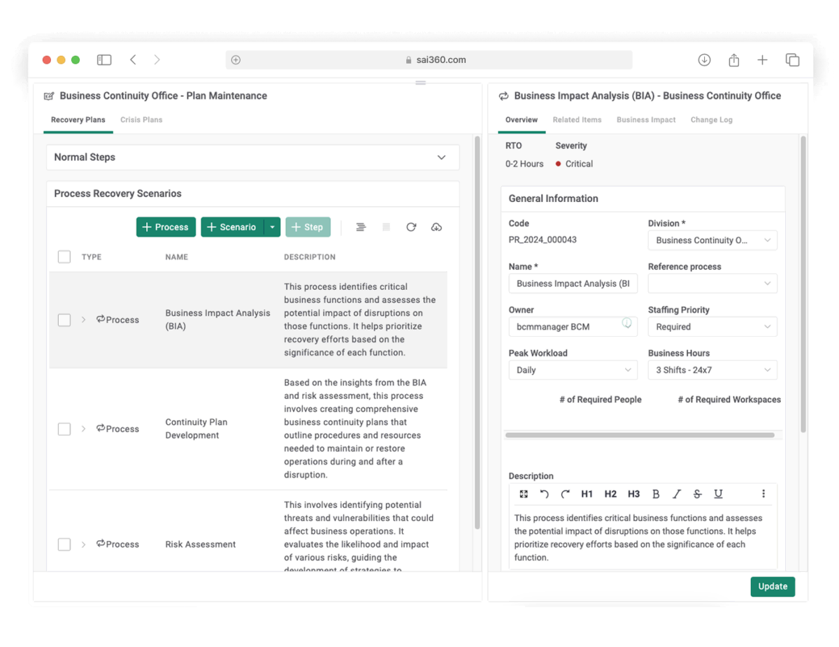Click the cycle icon beside BIA panel title
Image resolution: width=839 pixels, height=647 pixels.
click(x=503, y=96)
